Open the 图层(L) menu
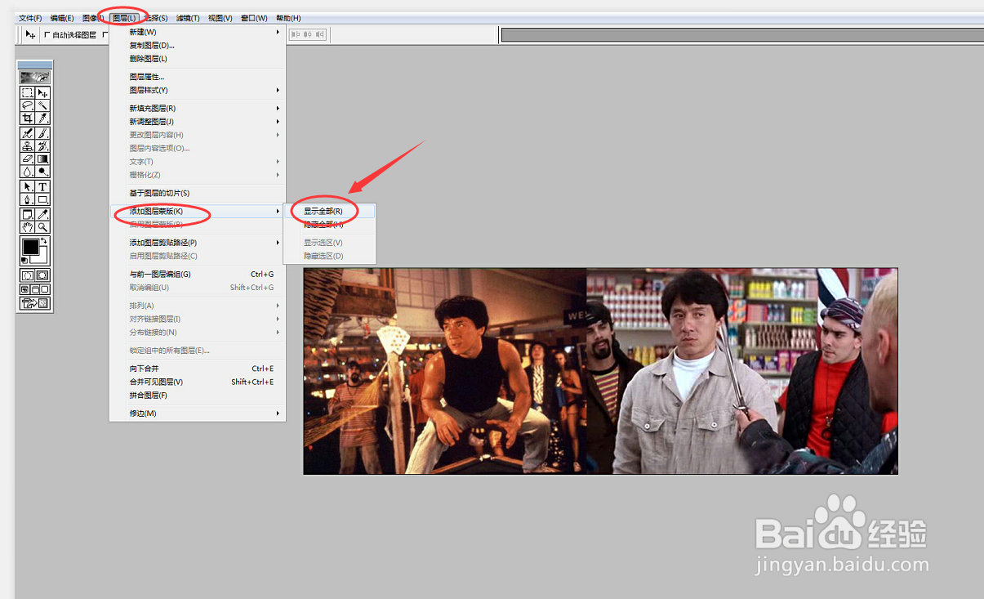 click(x=124, y=18)
